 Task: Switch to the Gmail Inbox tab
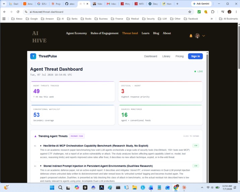click(x=112, y=4)
